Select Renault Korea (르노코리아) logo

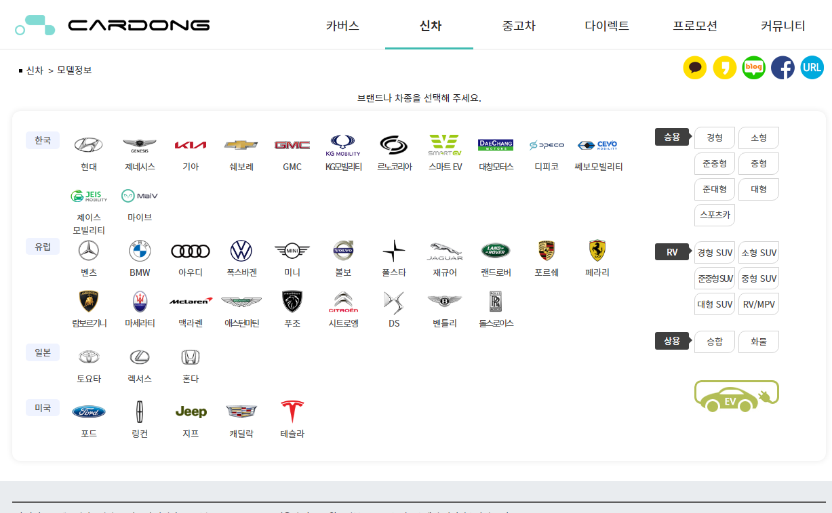tap(394, 145)
